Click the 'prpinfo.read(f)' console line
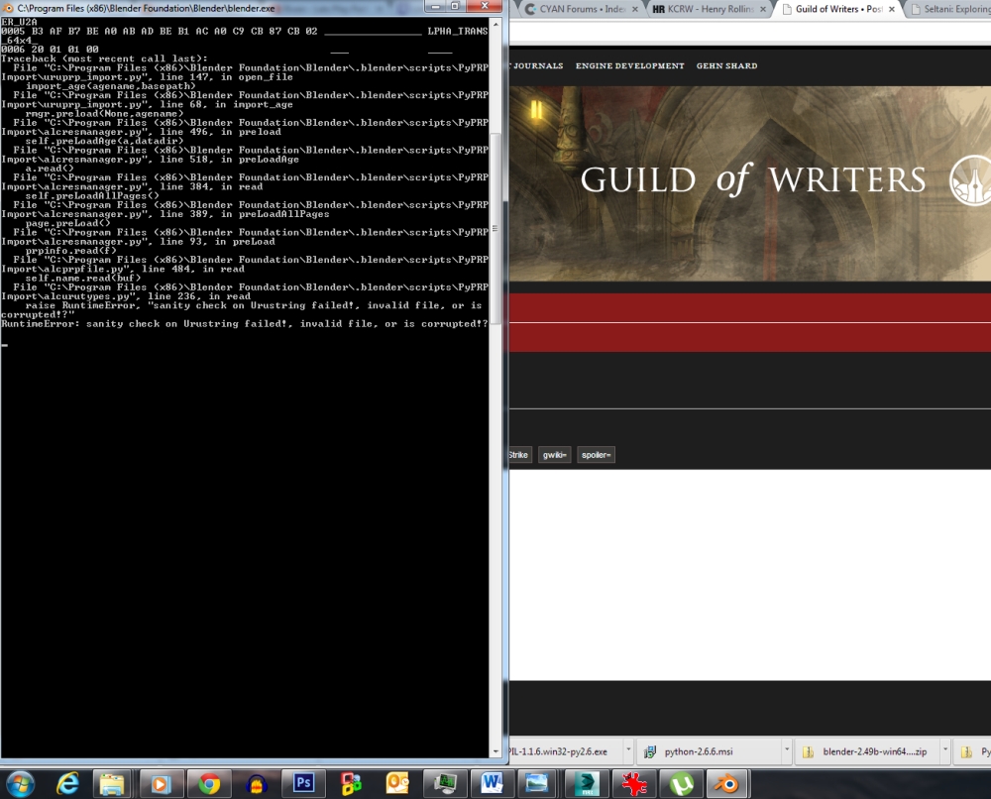The height and width of the screenshot is (799, 991). pyautogui.click(x=70, y=251)
